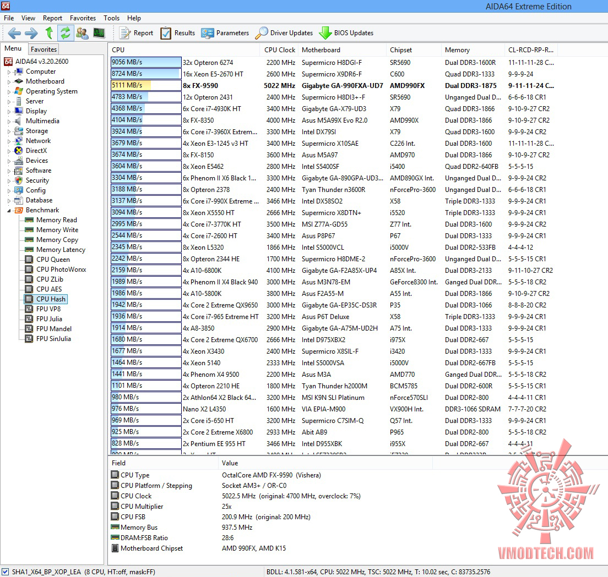This screenshot has height=577, width=608.
Task: Toggle the SHA1_X64_BP_XOP_LEA status checkbox
Action: (5, 571)
